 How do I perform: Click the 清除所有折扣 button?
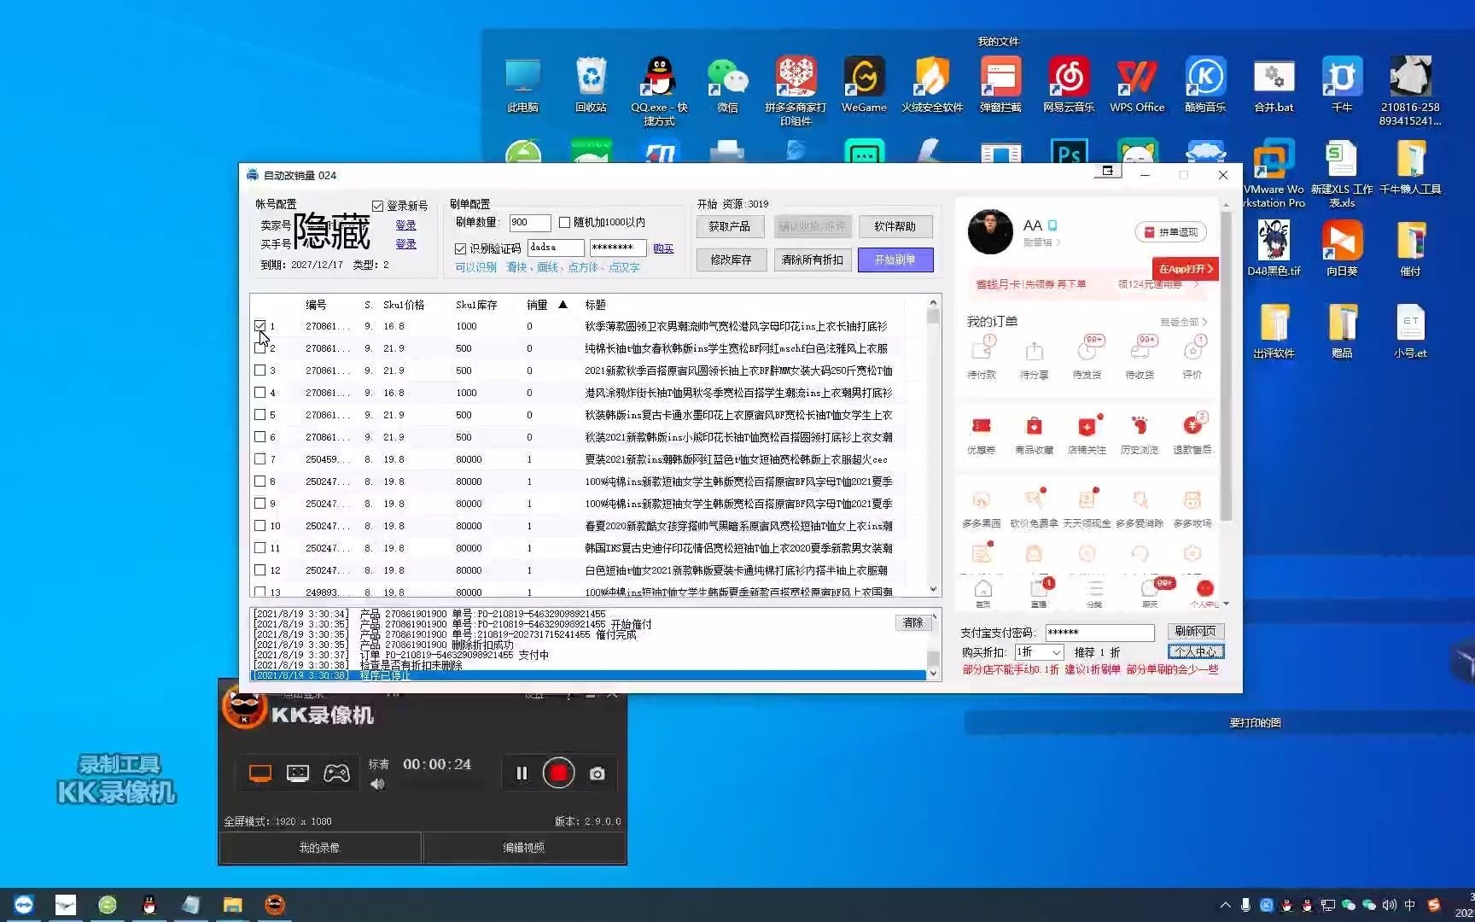click(813, 260)
